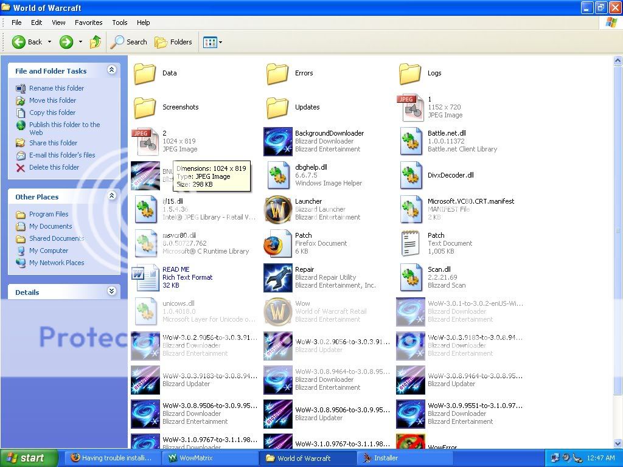Viewport: 623px width, 467px height.
Task: Select the Repair utility icon
Action: point(277,278)
